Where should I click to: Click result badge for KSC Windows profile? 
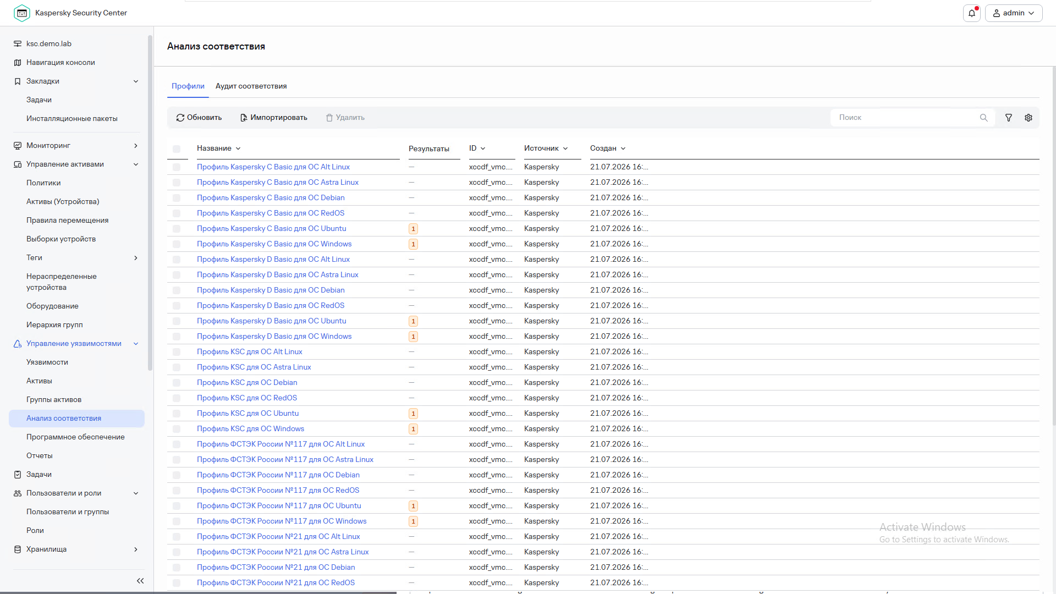tap(414, 429)
